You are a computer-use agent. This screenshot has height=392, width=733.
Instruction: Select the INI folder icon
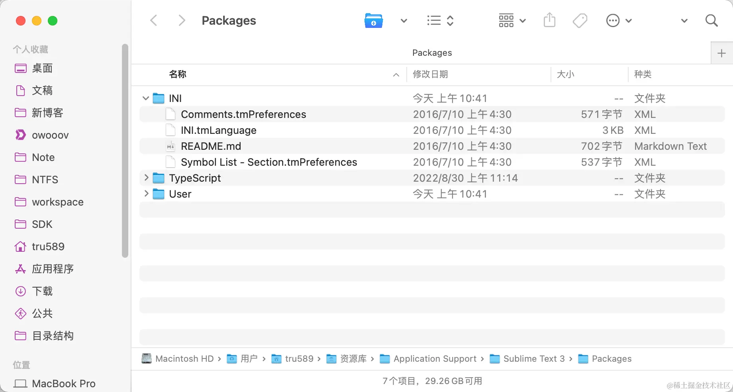pyautogui.click(x=159, y=98)
